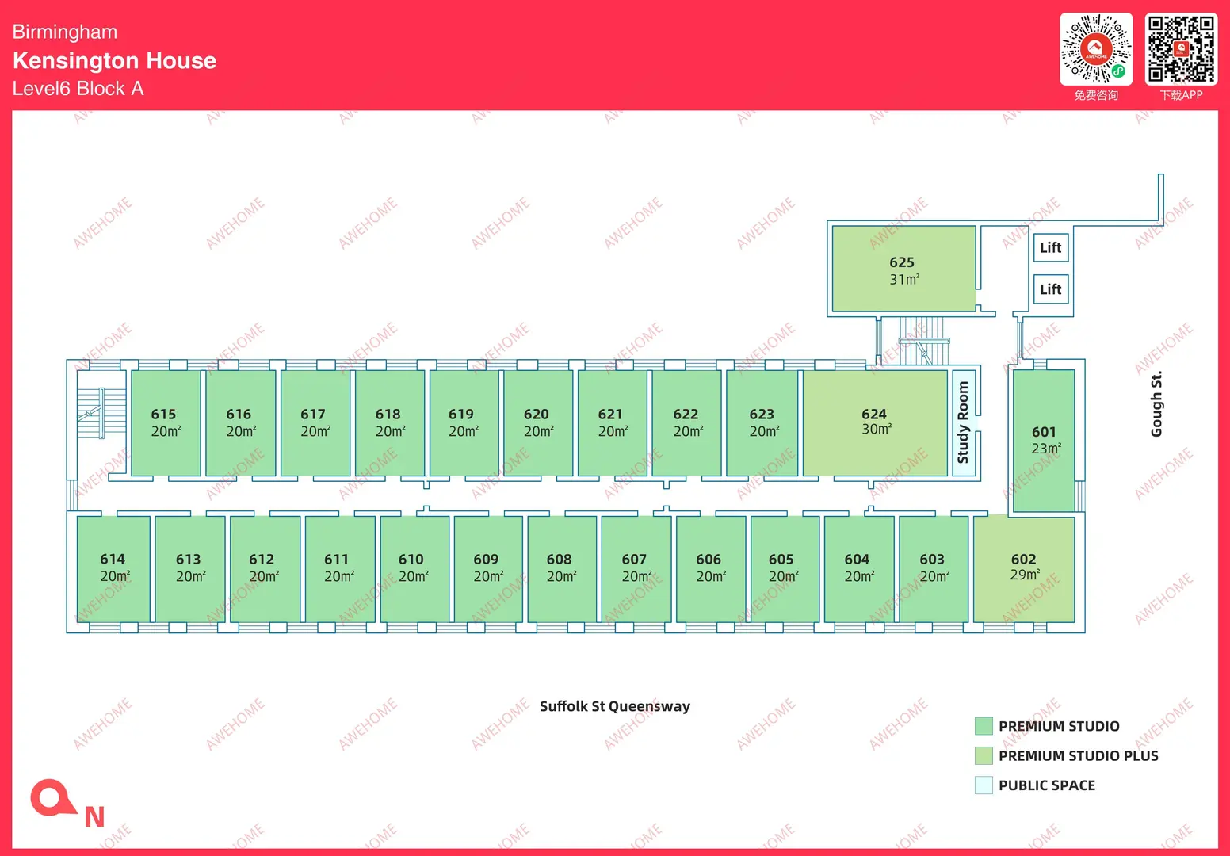Click the Premium Studio Plus legend swatch
The height and width of the screenshot is (856, 1230).
pyautogui.click(x=983, y=755)
